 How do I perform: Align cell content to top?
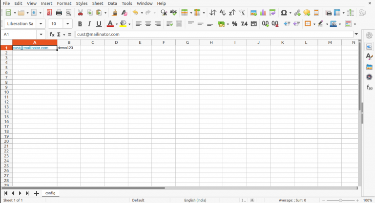[190, 24]
